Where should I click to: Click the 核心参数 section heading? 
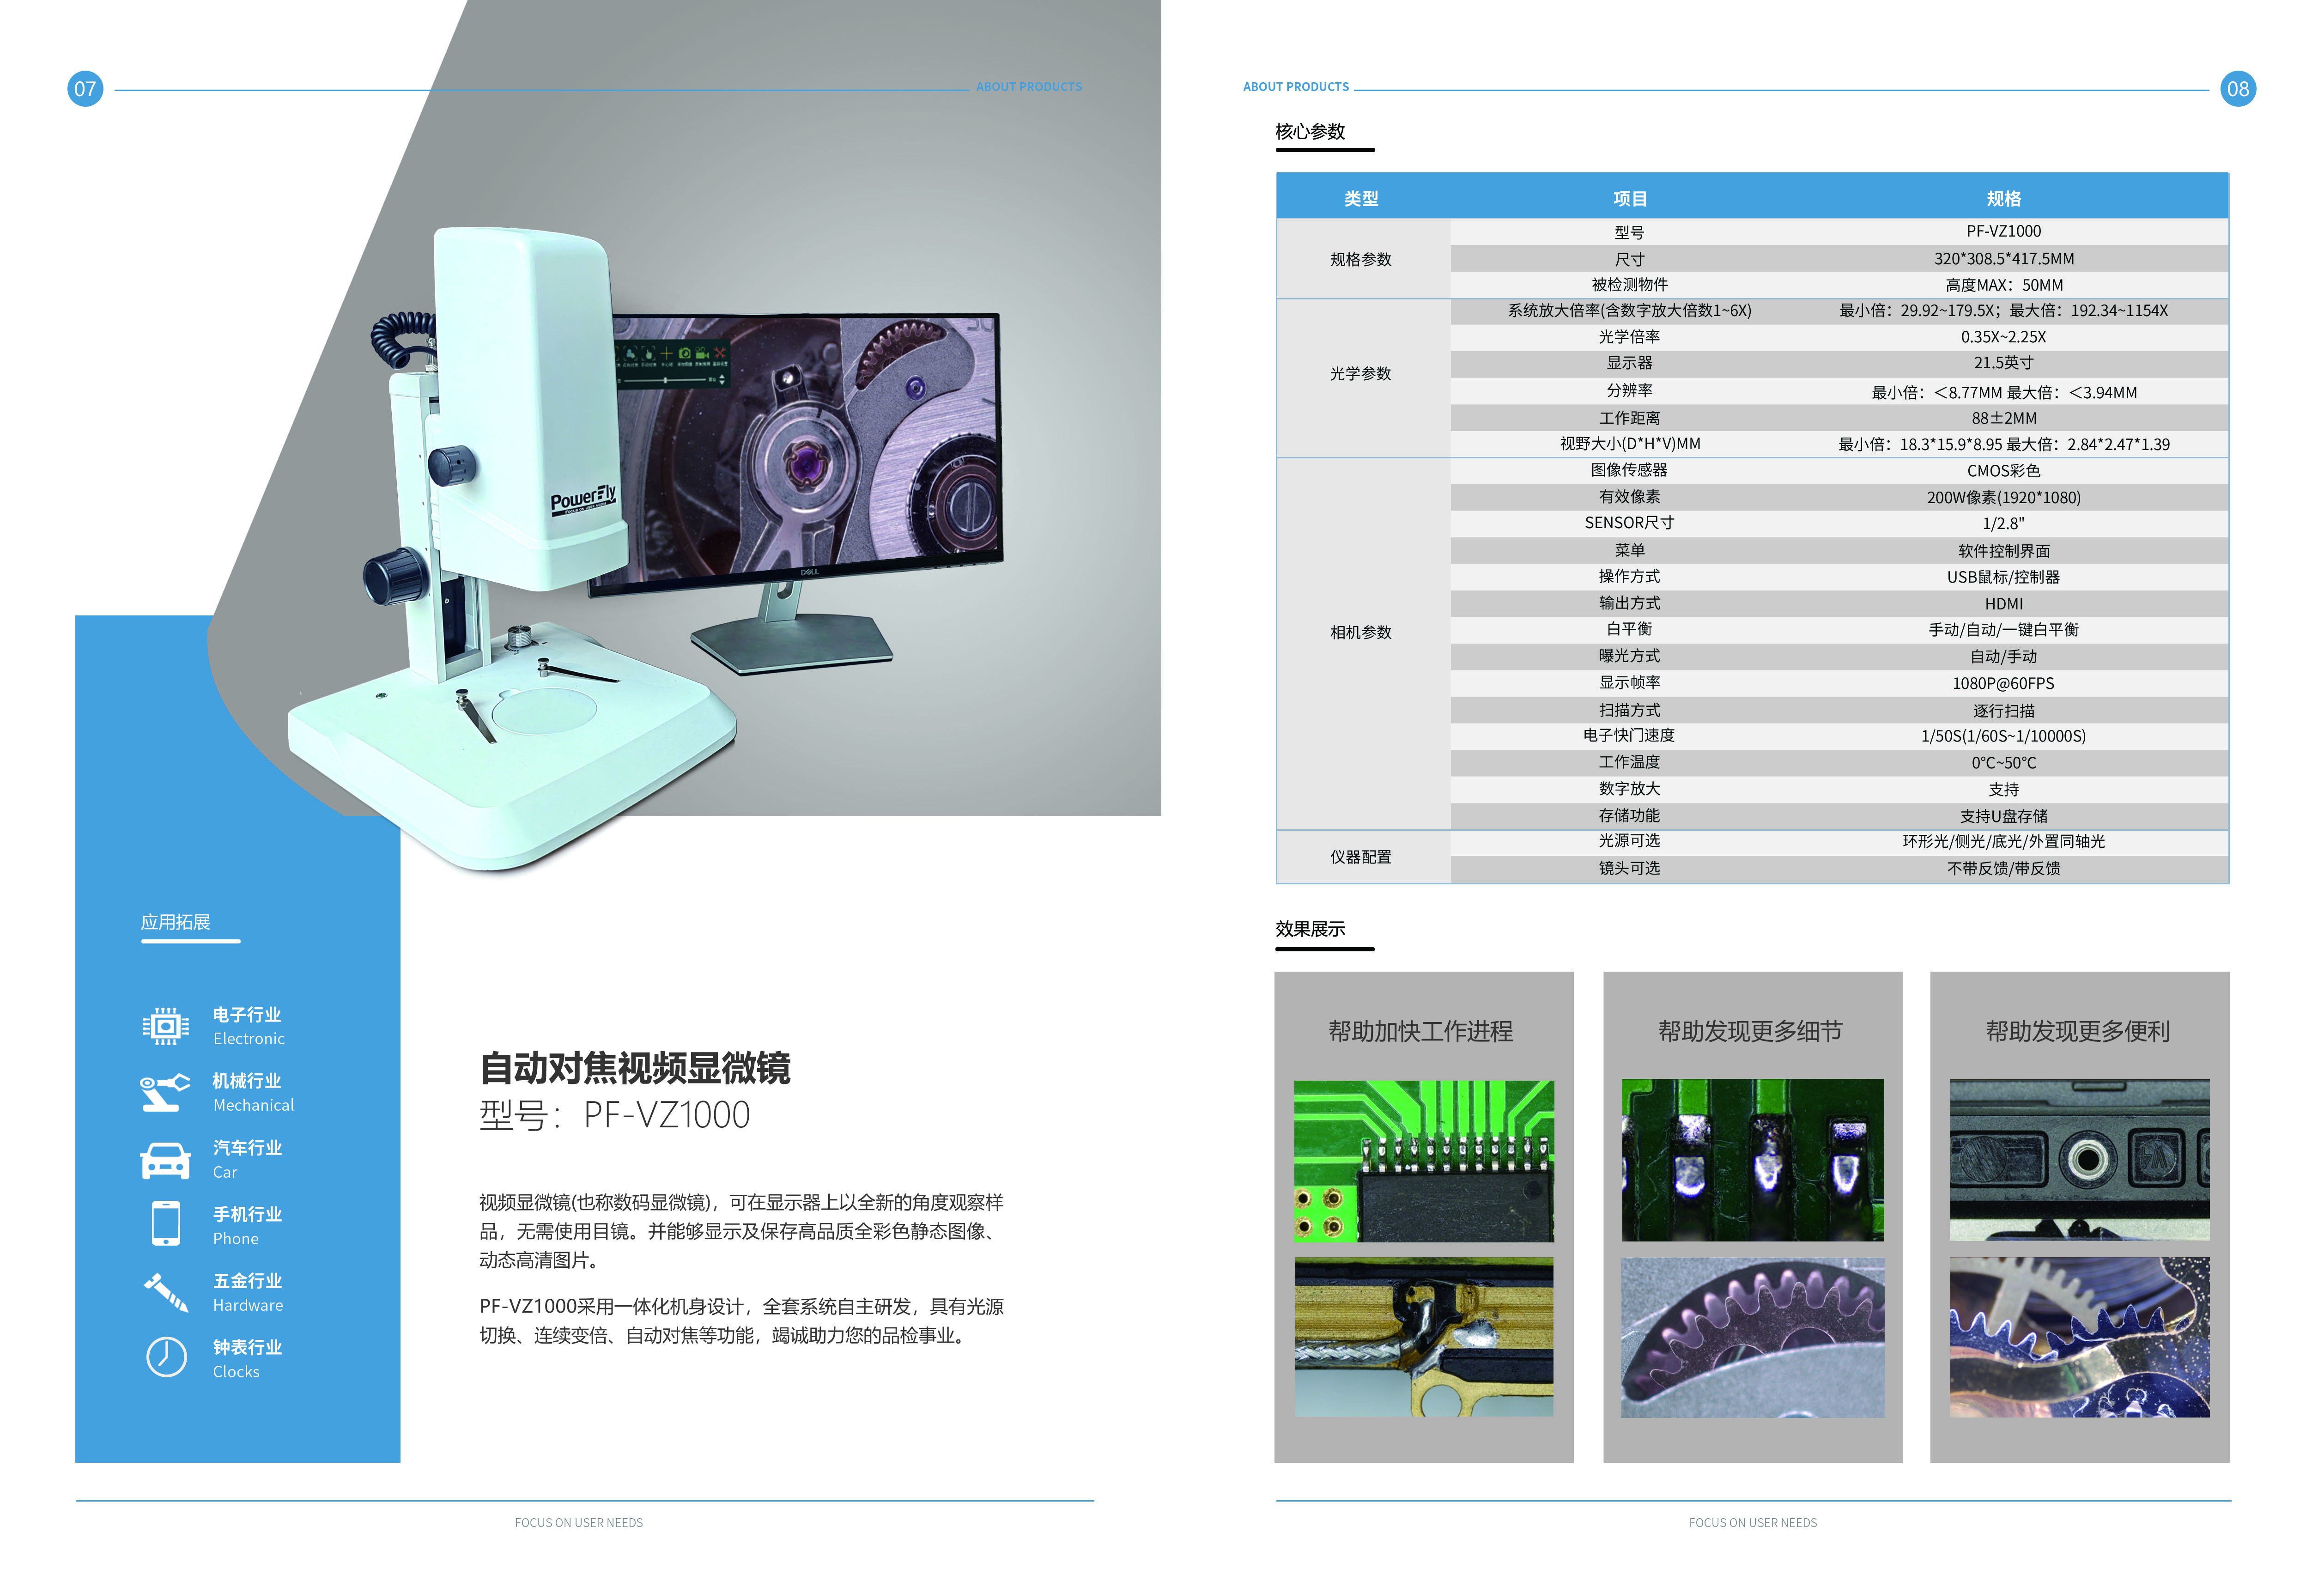pos(1310,132)
